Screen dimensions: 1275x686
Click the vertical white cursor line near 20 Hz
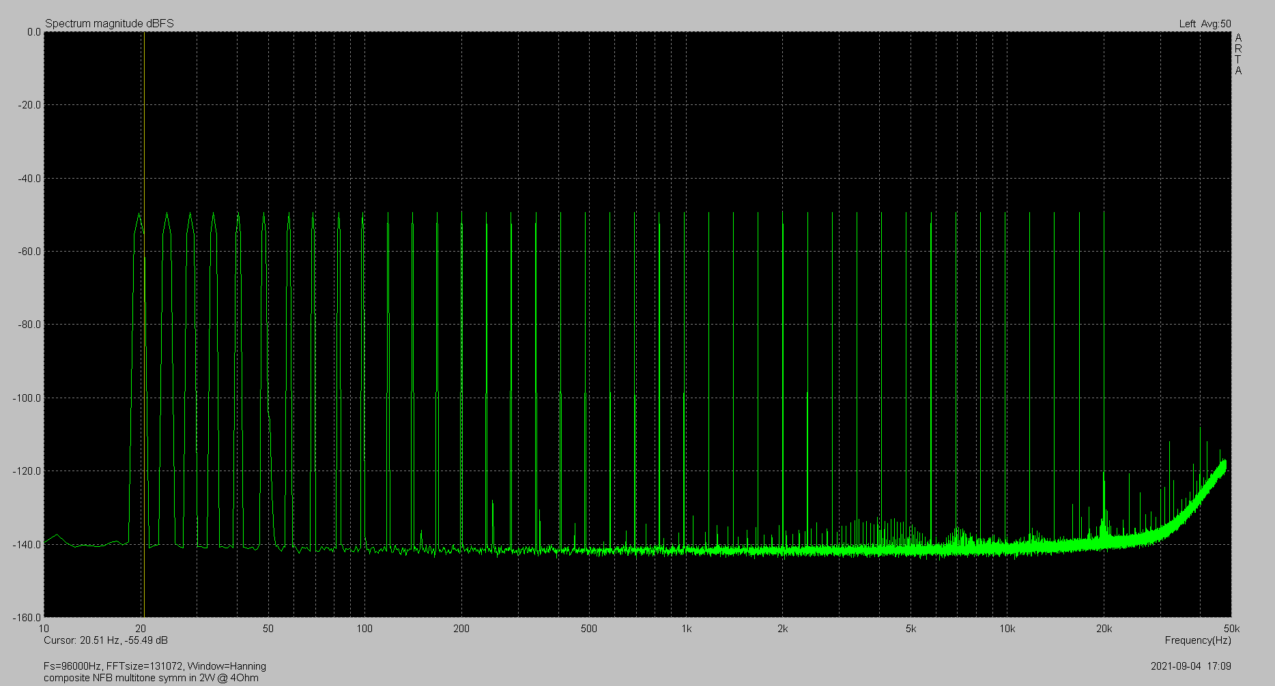click(x=144, y=325)
